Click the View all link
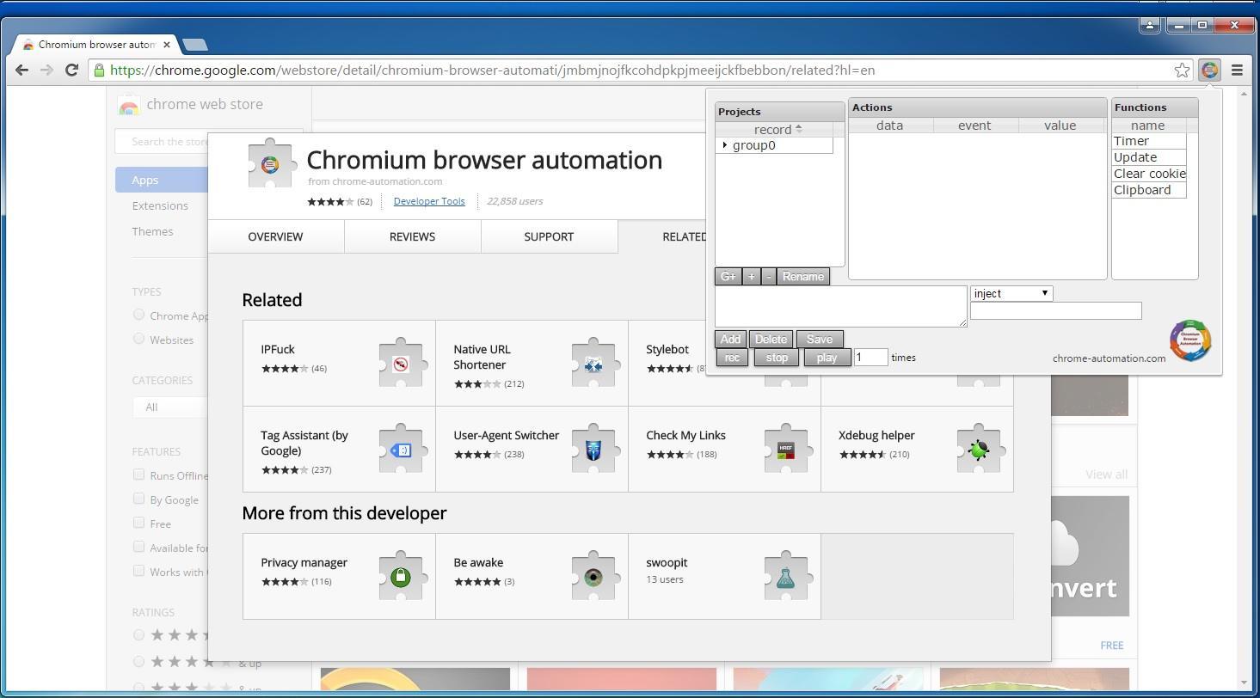This screenshot has height=698, width=1260. tap(1106, 475)
